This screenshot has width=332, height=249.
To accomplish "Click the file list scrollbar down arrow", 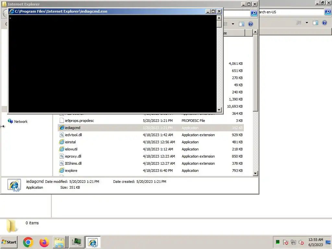I will point(255,173).
